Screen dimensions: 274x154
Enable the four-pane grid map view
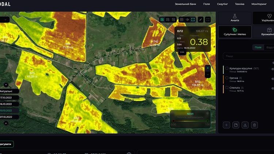click(182, 20)
